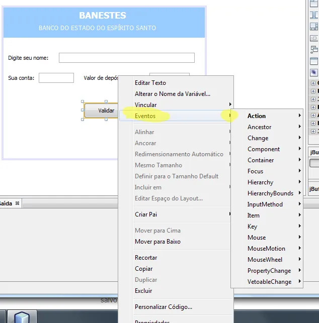
Task: Select the Split Pane palette icon
Action: tap(314, 15)
